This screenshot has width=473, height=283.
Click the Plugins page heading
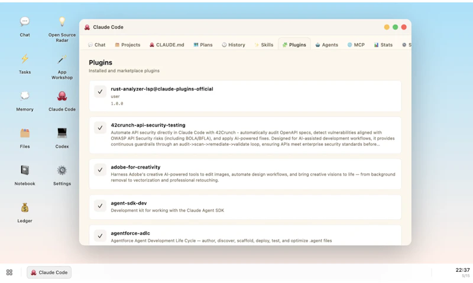coord(101,63)
